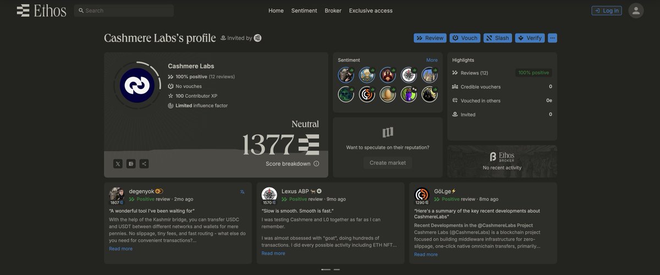This screenshot has height=275, width=660.
Task: Select the first carousel page indicator
Action: pyautogui.click(x=326, y=269)
